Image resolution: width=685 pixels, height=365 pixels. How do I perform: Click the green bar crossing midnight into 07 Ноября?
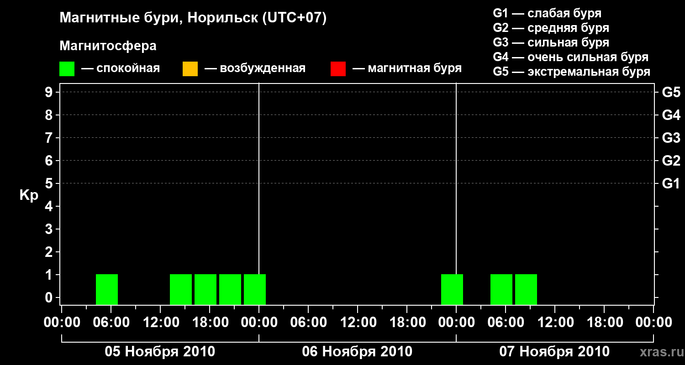(452, 289)
